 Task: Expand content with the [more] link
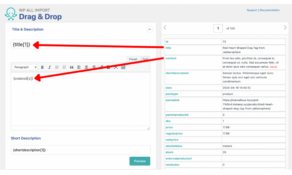pos(273,67)
